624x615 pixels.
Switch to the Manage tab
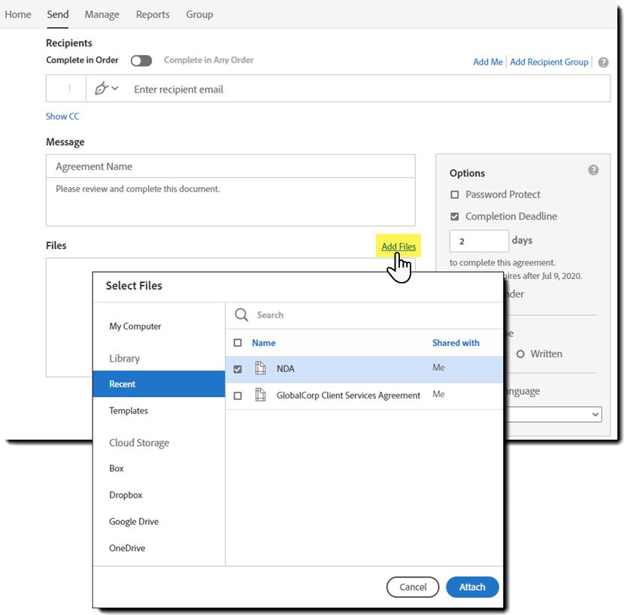[101, 14]
